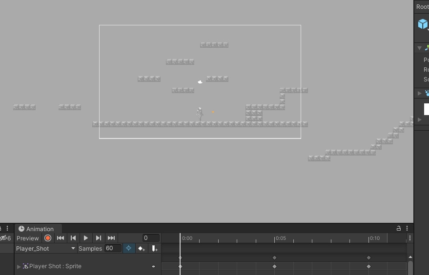Image resolution: width=429 pixels, height=275 pixels.
Task: Step to the previous keyframe
Action: coord(73,238)
